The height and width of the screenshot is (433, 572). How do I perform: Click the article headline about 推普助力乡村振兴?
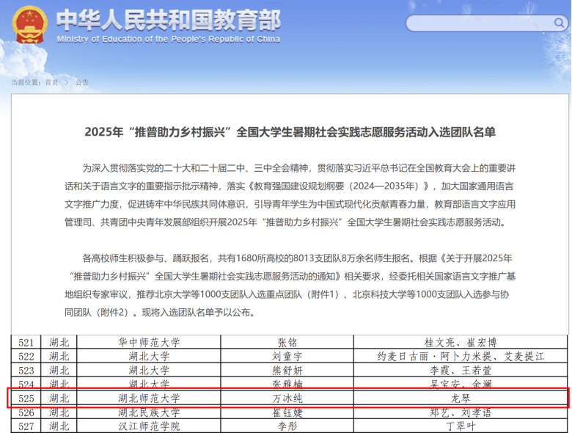[290, 132]
